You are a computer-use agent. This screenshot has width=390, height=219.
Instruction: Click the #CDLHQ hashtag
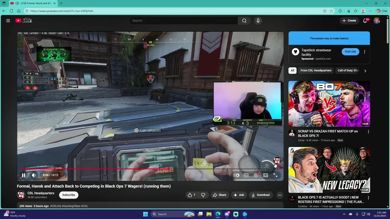55,206
